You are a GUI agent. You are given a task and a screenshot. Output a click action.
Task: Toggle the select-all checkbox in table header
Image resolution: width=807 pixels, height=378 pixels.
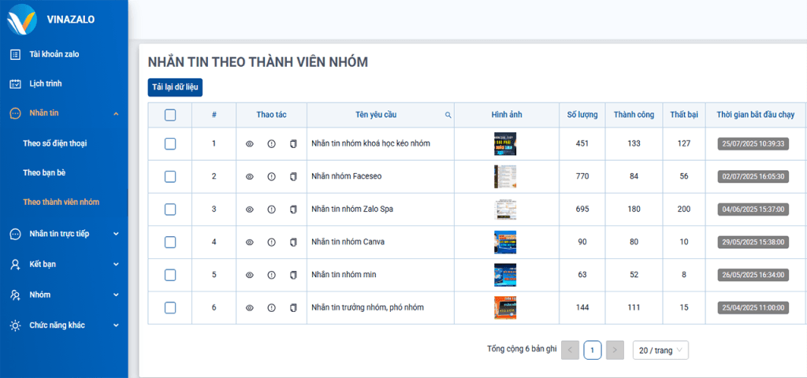[x=170, y=115]
